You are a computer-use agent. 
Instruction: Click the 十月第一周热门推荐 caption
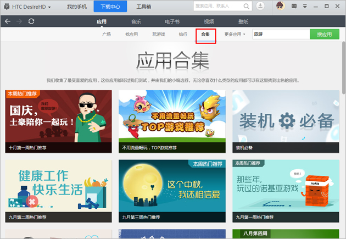(27, 148)
